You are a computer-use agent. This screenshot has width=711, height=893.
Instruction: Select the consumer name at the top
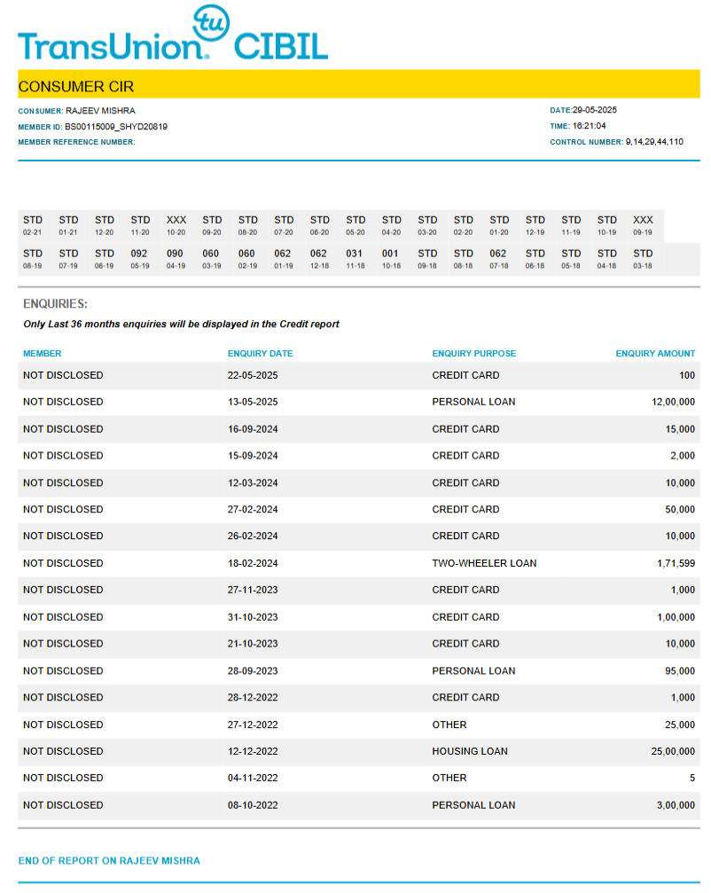[x=100, y=111]
